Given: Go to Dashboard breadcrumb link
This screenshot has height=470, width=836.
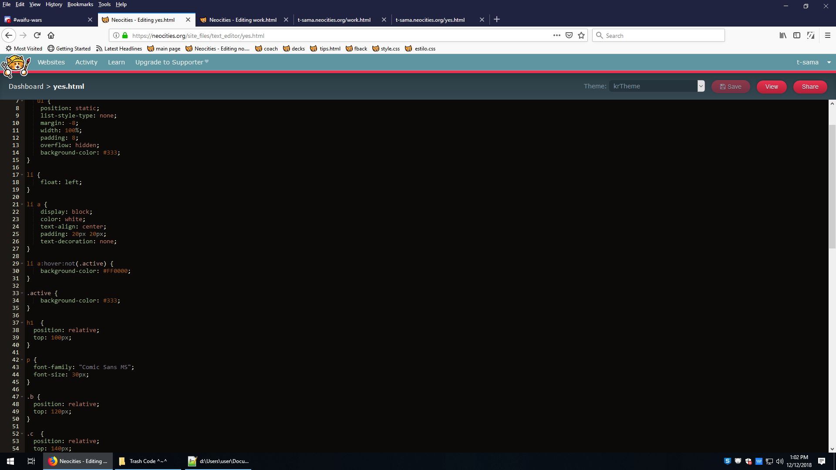Looking at the screenshot, I should [x=26, y=87].
